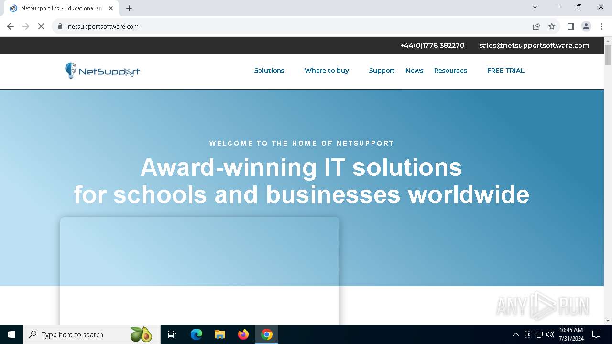Open the Where to buy menu
This screenshot has height=344, width=612.
tap(327, 70)
